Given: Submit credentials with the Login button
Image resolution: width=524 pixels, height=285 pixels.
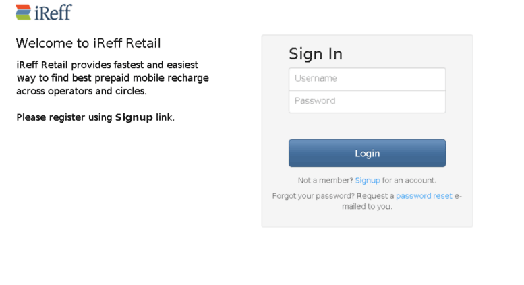Looking at the screenshot, I should [x=367, y=153].
